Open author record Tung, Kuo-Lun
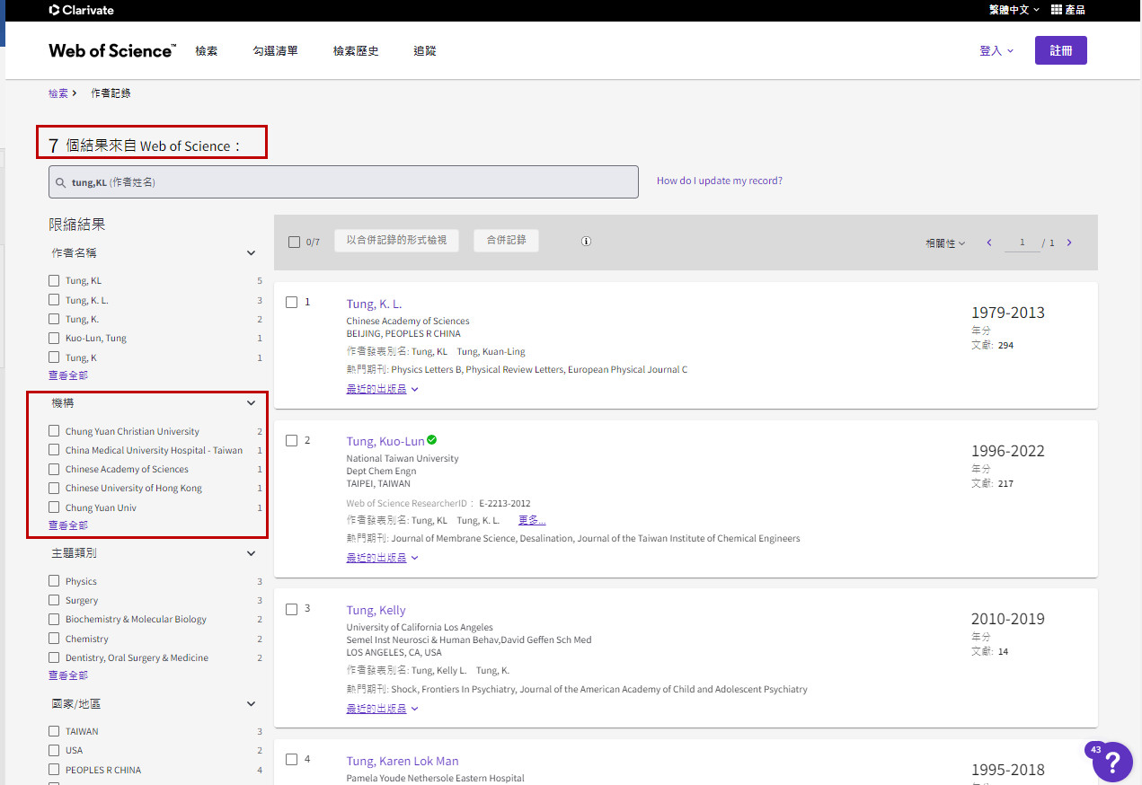This screenshot has height=785, width=1142. (385, 441)
